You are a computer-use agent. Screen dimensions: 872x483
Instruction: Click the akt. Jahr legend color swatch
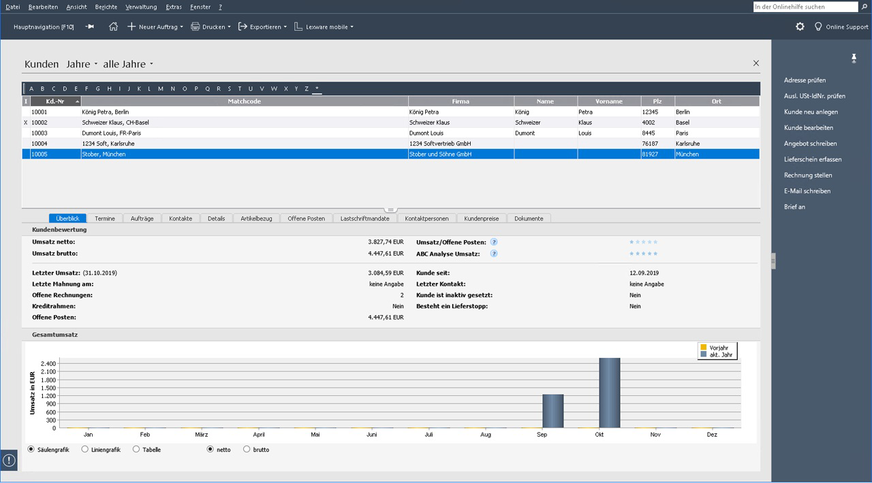pyautogui.click(x=704, y=355)
